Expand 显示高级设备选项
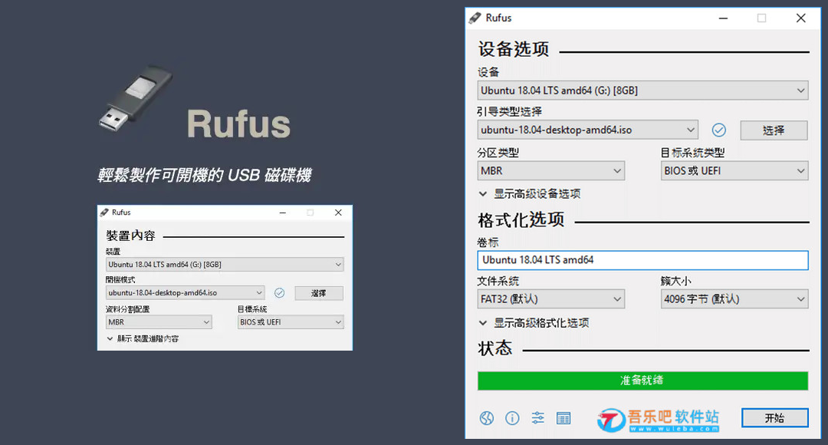 click(x=530, y=194)
